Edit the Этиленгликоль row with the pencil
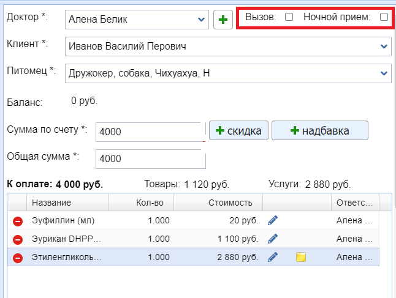The image size is (396, 298). click(x=273, y=257)
